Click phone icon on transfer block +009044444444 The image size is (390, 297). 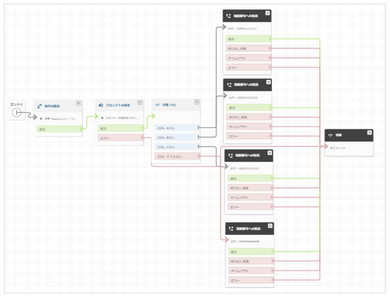[231, 229]
